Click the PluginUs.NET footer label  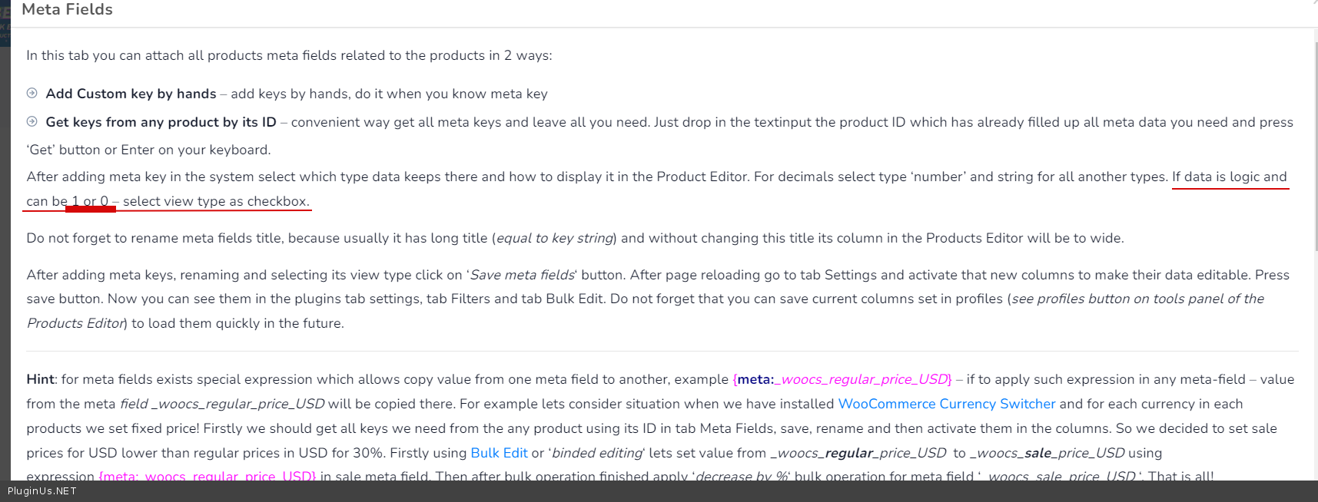coord(42,491)
